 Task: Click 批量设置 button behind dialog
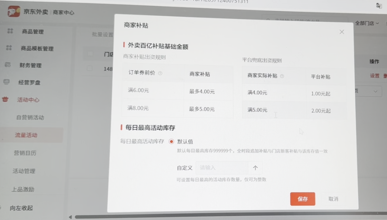(x=102, y=34)
